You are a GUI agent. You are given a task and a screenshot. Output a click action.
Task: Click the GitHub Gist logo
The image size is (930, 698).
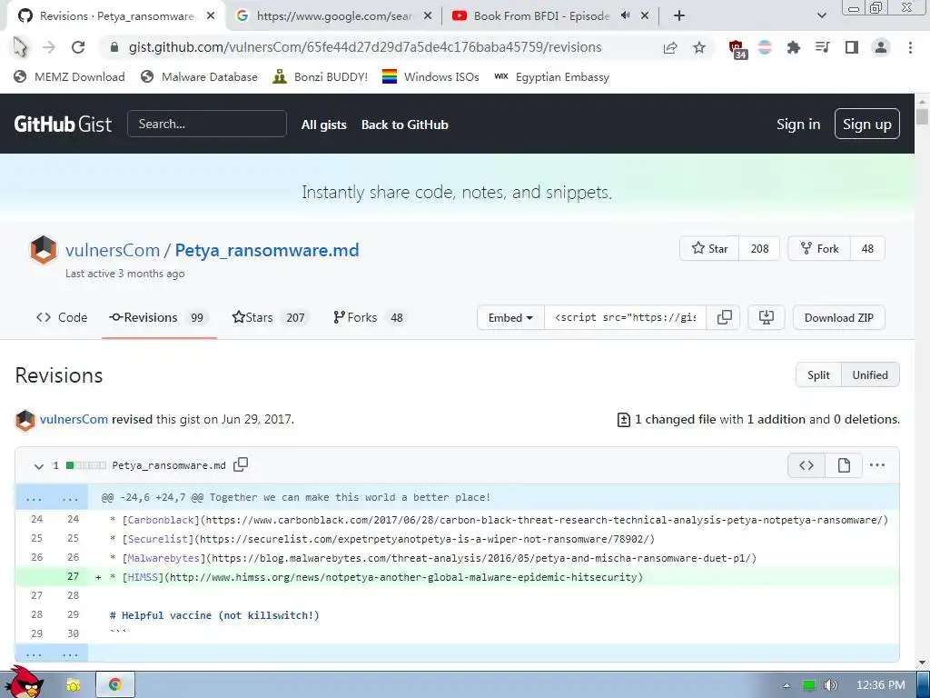point(63,124)
